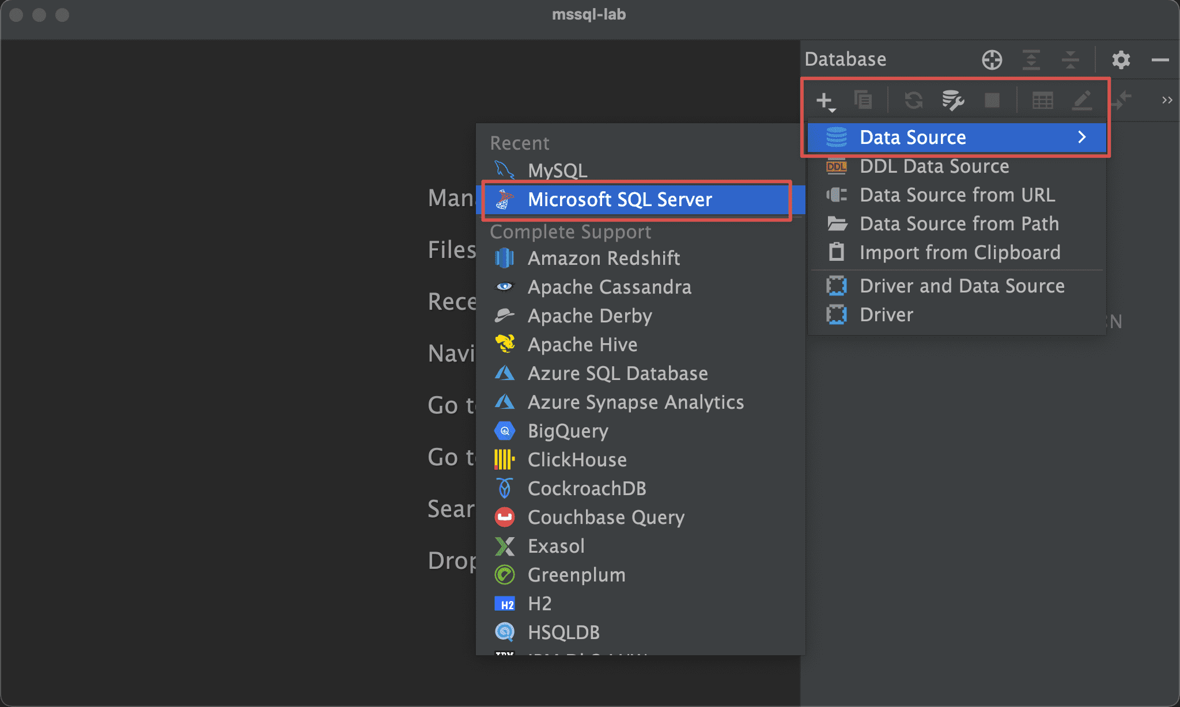Choose CockroachDB data source
The height and width of the screenshot is (707, 1180).
[x=641, y=489]
